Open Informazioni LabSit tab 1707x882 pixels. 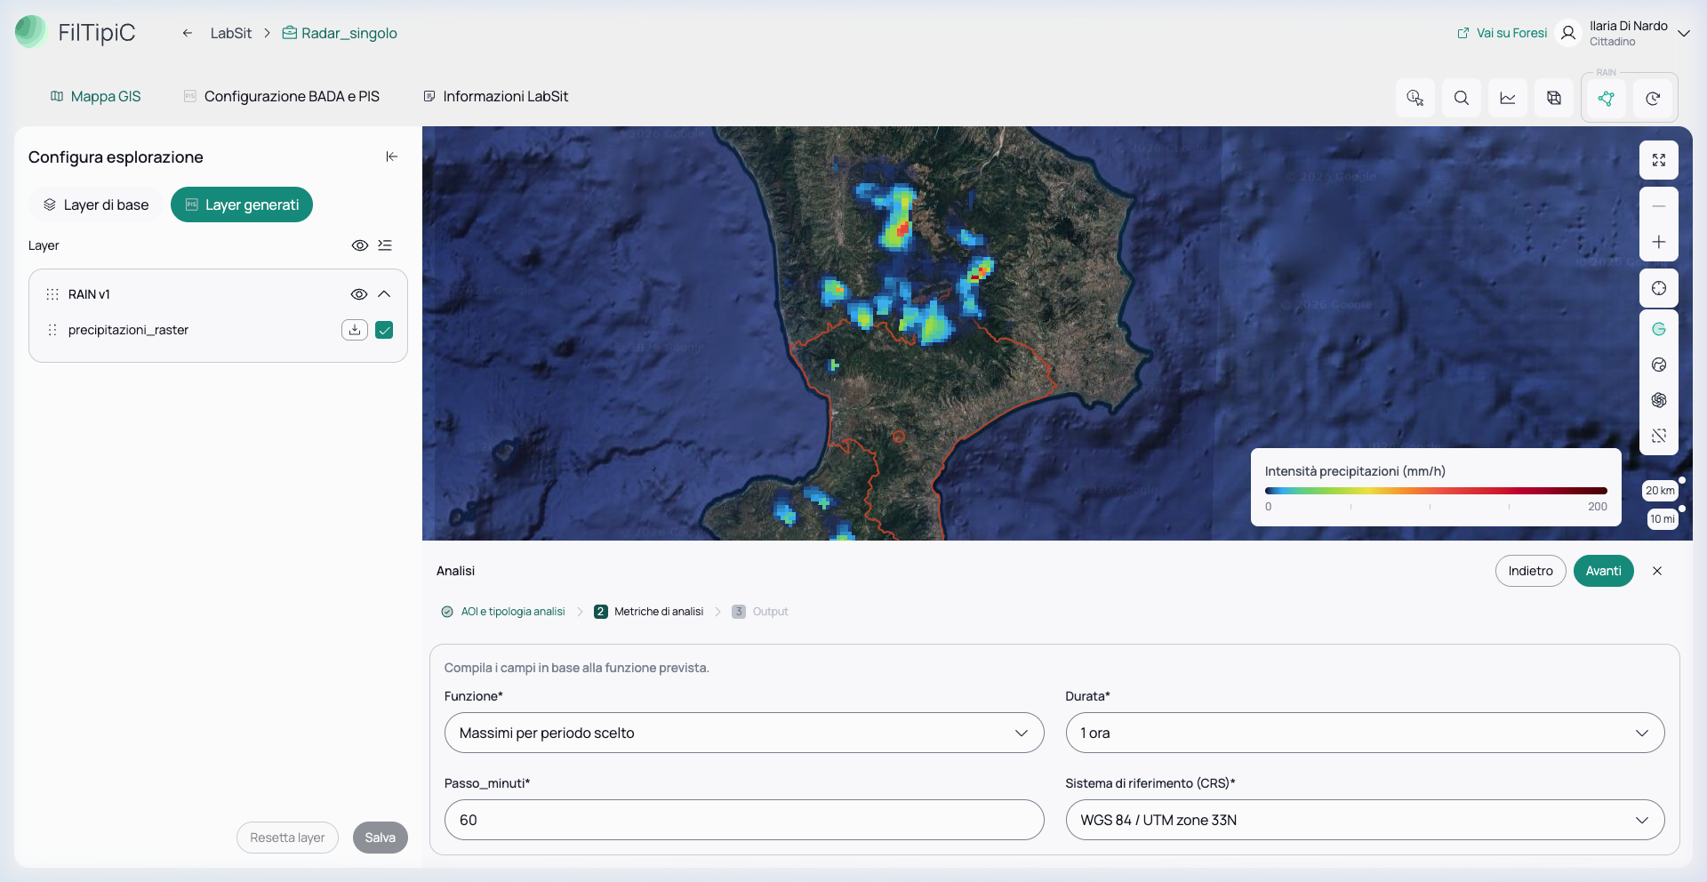(496, 96)
